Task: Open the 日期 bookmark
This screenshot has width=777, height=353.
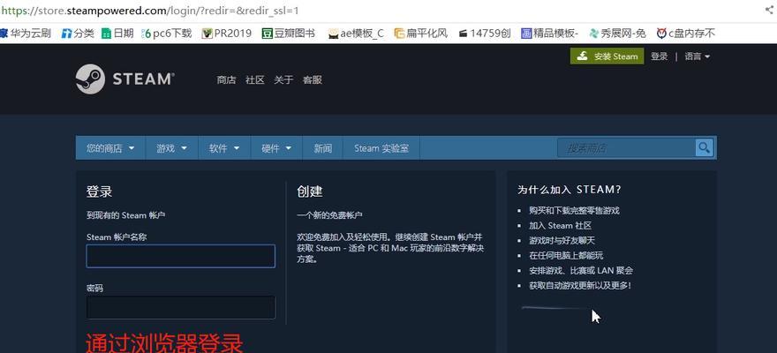Action: click(117, 34)
